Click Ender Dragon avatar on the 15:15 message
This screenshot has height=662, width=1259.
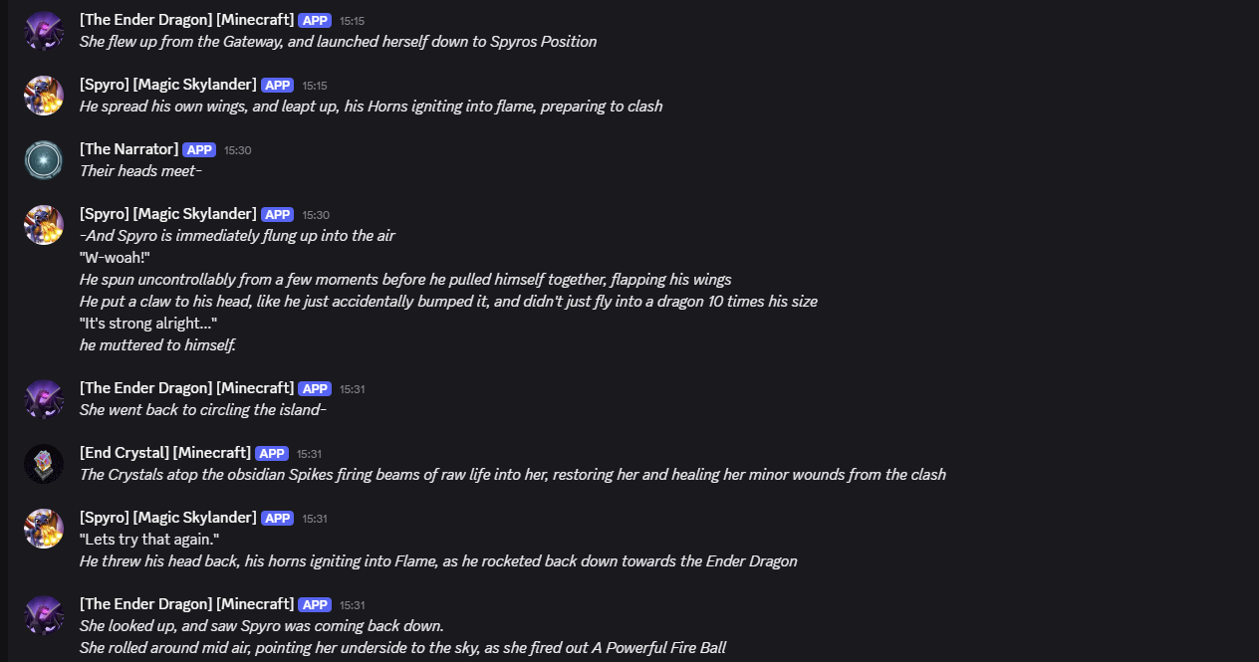tap(44, 31)
